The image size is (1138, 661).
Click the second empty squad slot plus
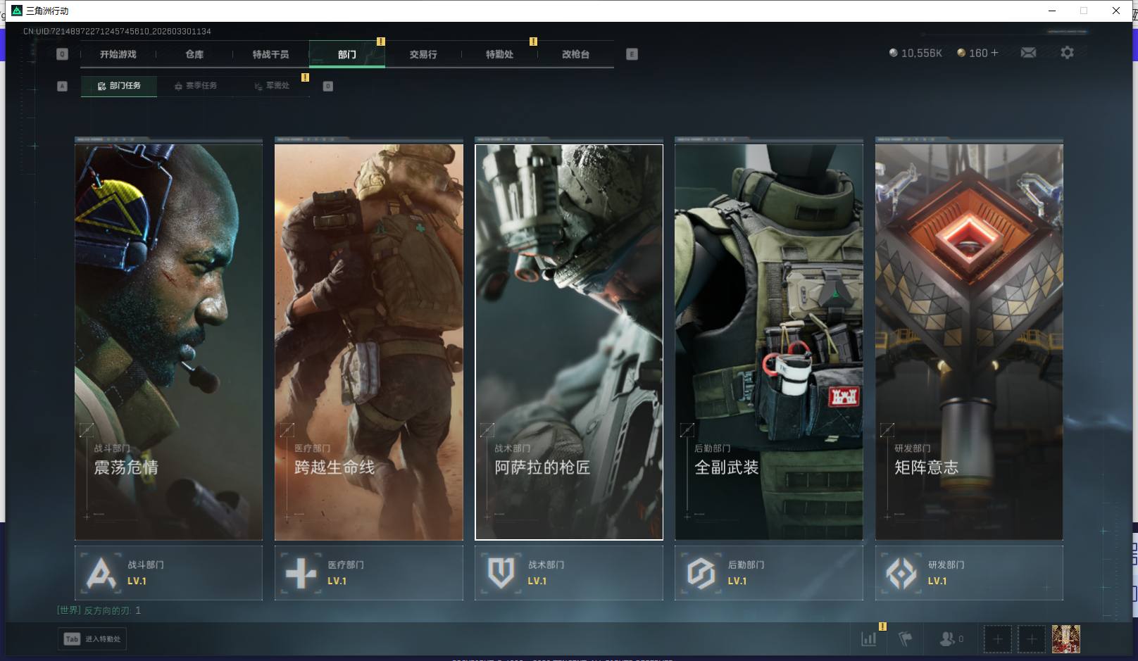tap(1031, 639)
